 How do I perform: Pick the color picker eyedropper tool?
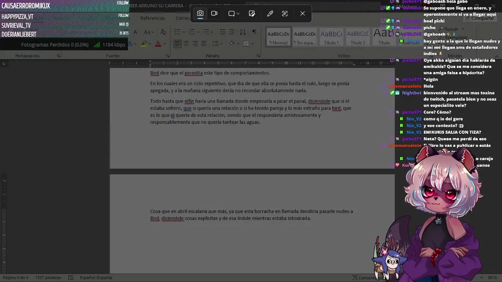(270, 13)
